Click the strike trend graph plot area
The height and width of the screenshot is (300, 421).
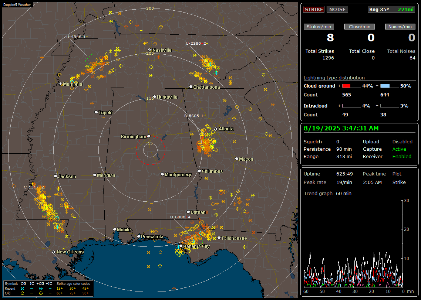point(353,243)
